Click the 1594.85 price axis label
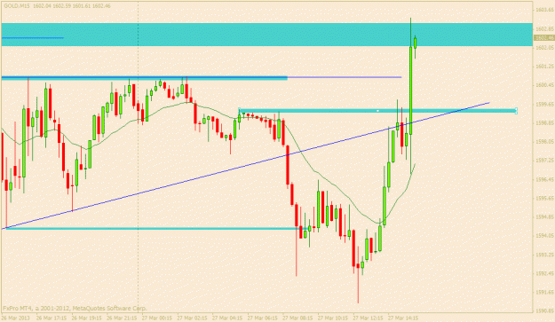The width and height of the screenshot is (555, 322). 544,217
